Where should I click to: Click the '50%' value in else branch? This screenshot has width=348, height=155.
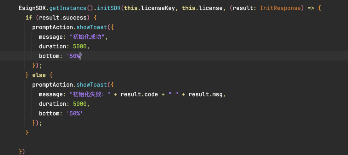coord(75,114)
